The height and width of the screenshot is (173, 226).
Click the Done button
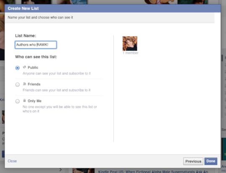(x=211, y=161)
